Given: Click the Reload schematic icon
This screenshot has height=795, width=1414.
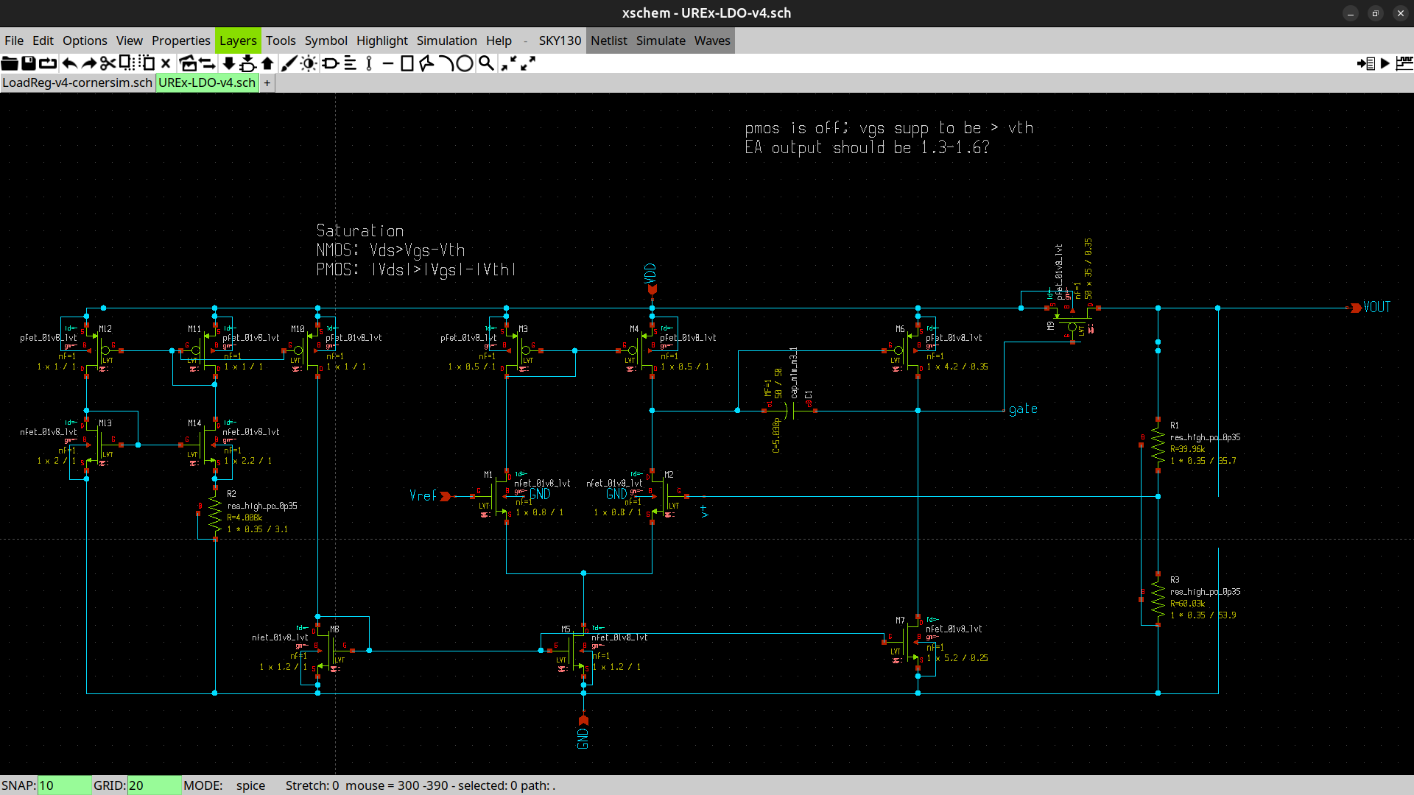Looking at the screenshot, I should point(48,63).
